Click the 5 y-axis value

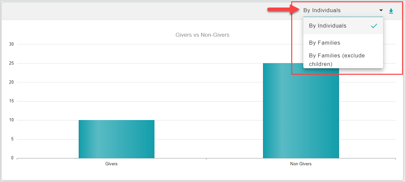point(12,139)
